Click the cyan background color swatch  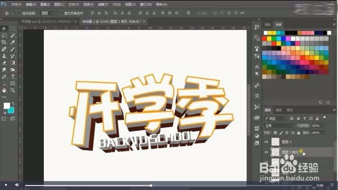(12, 111)
